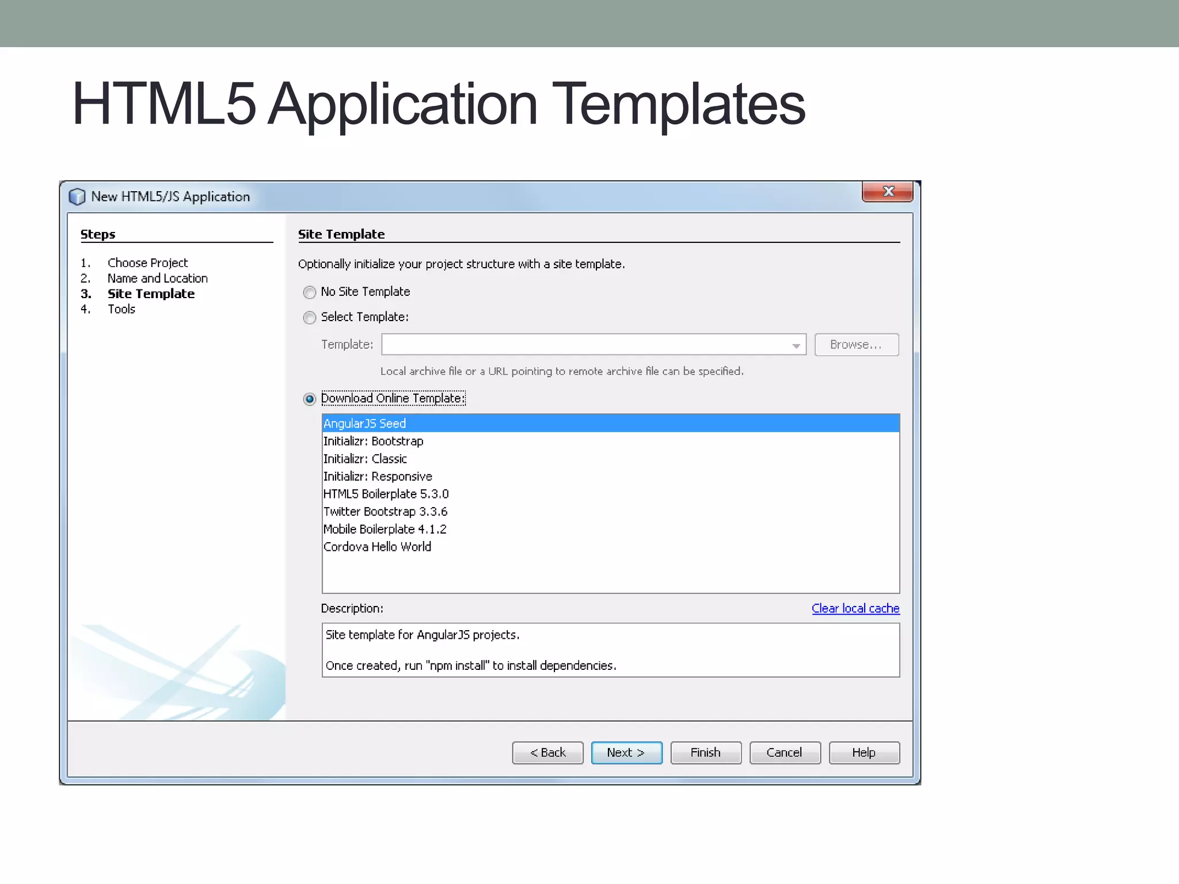Screen dimensions: 1179x884
Task: Click step 3 Site Template
Action: [x=151, y=294]
